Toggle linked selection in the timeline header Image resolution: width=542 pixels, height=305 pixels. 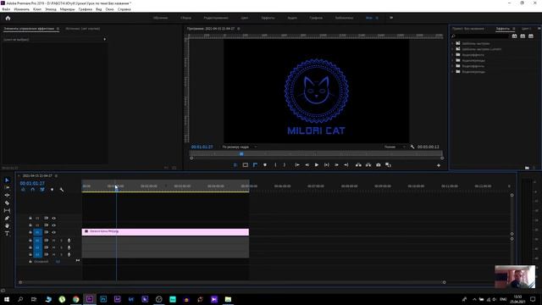click(42, 190)
